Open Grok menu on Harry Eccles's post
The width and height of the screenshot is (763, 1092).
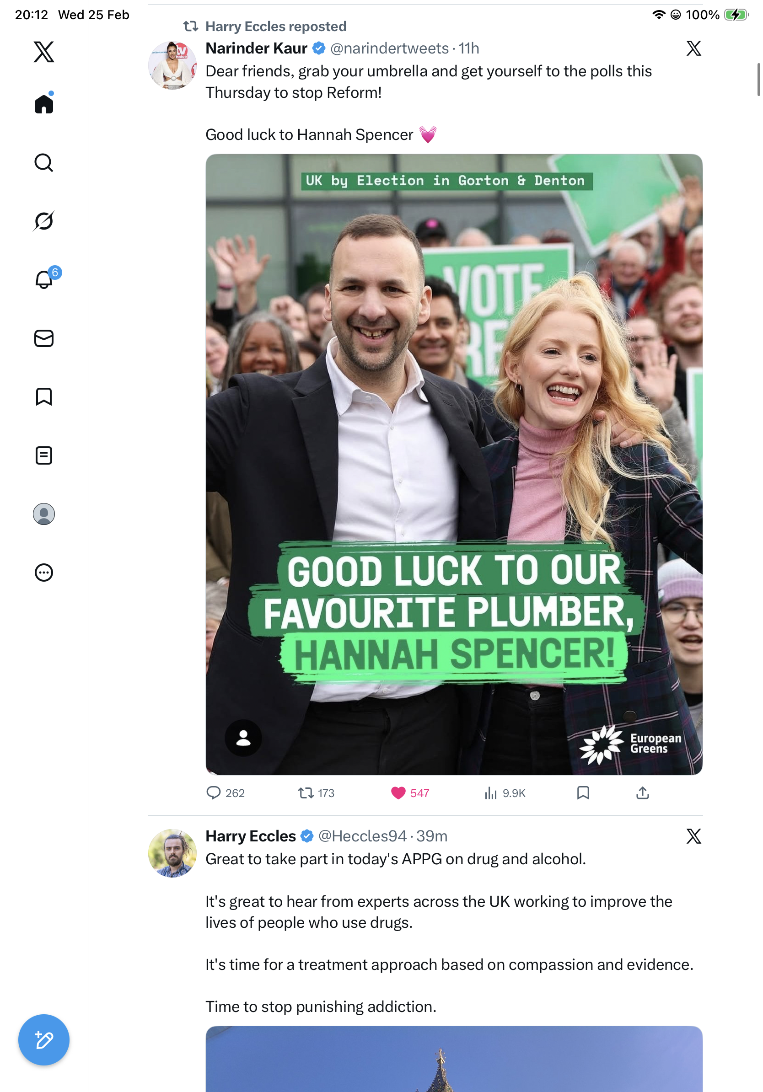pyautogui.click(x=693, y=835)
